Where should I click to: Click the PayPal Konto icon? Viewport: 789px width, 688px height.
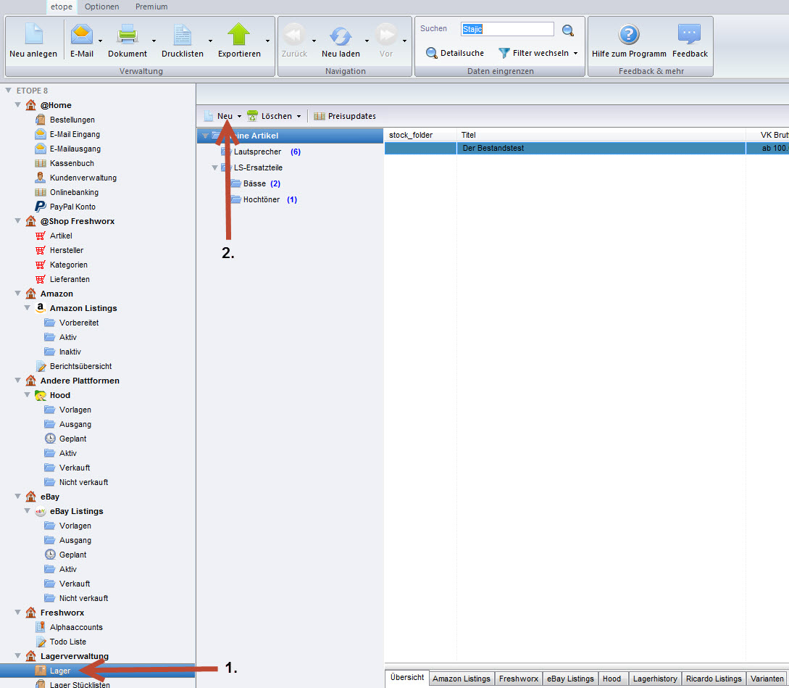(x=41, y=207)
